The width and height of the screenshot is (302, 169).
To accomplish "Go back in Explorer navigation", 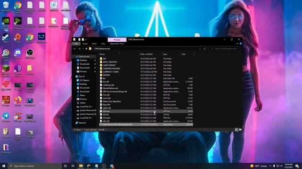I will [x=75, y=49].
